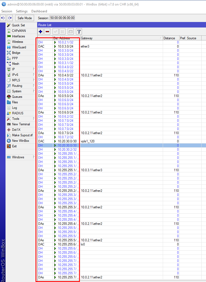Click the Comment icon in Route List
The height and width of the screenshot is (282, 206).
coord(71,32)
